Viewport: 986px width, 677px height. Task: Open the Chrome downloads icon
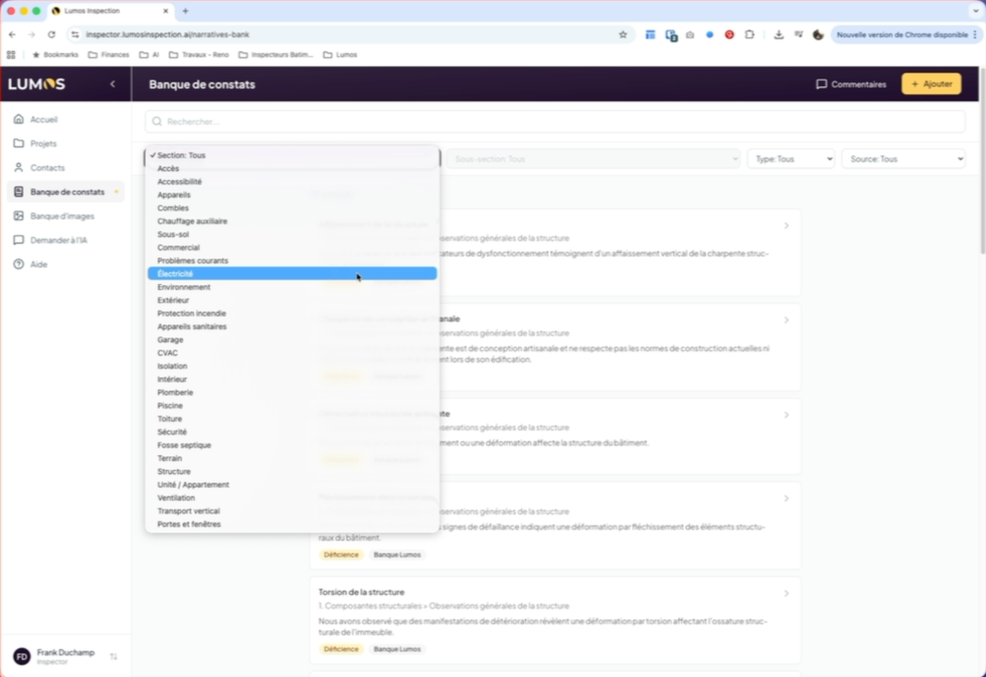click(x=779, y=34)
